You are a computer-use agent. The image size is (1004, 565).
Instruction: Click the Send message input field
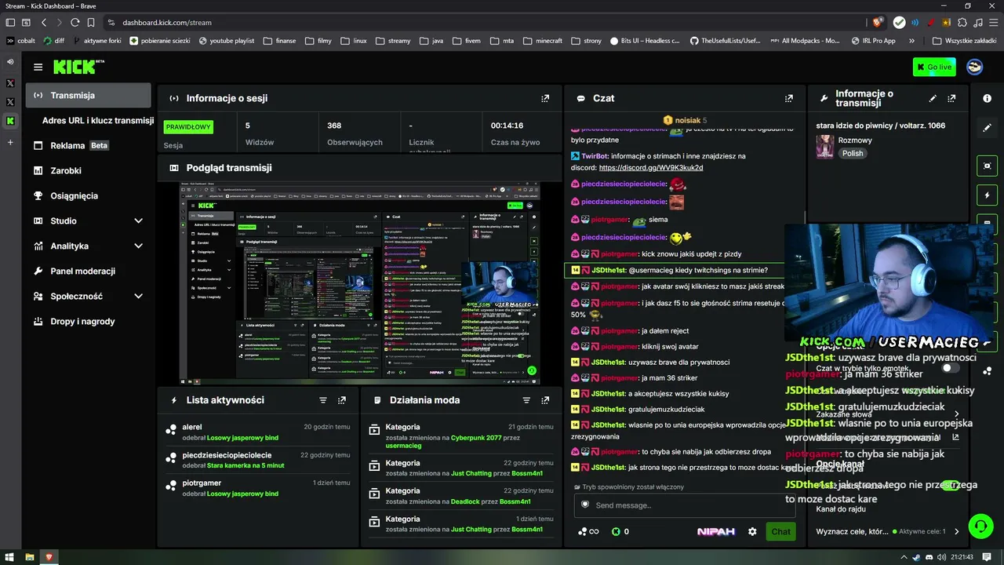point(684,505)
